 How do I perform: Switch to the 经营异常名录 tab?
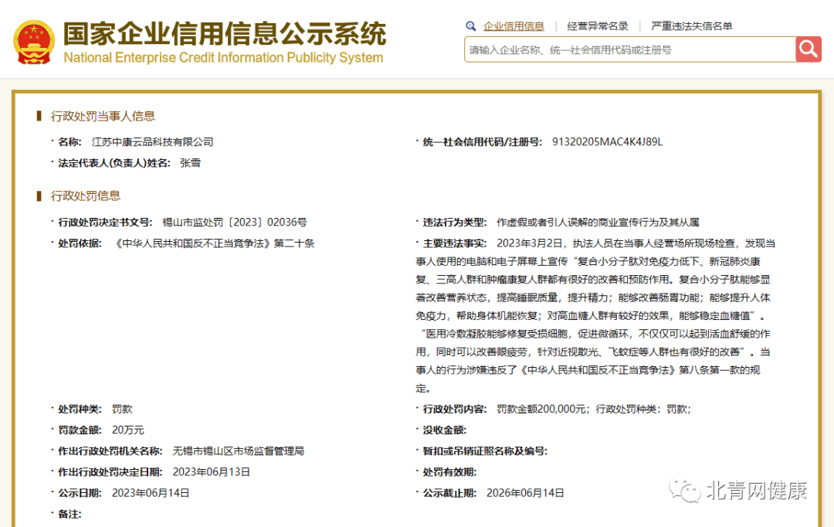[x=598, y=26]
